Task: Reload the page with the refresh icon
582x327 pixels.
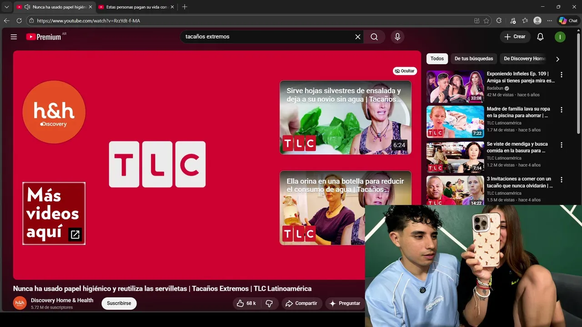Action: (x=19, y=20)
